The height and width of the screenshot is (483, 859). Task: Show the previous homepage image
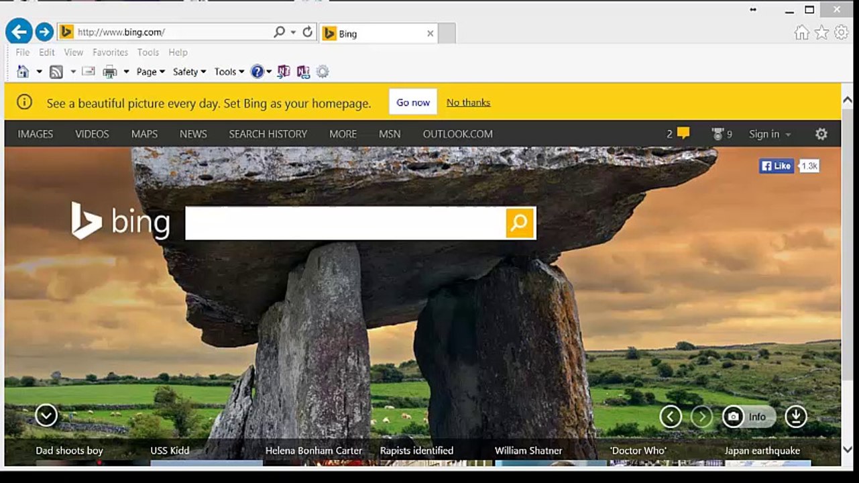671,417
